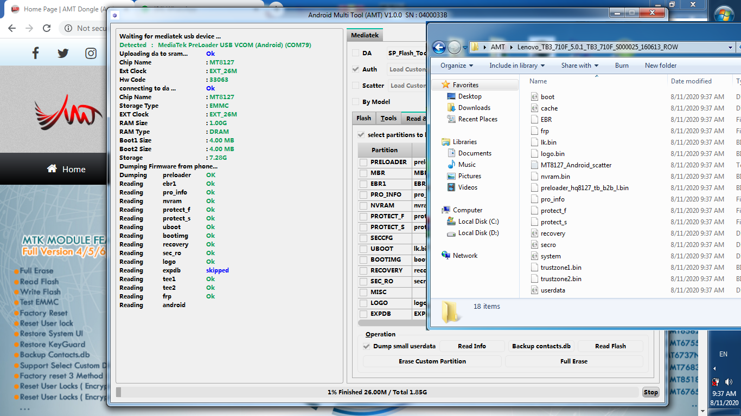741x416 pixels.
Task: Click the Backup contacts.db button
Action: [541, 346]
